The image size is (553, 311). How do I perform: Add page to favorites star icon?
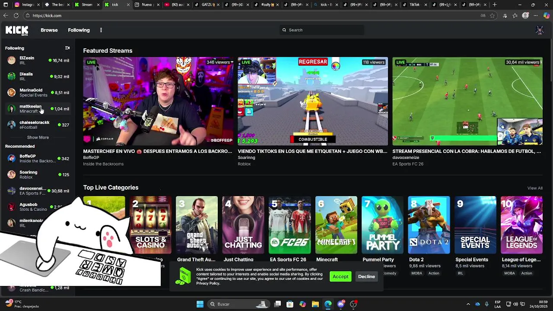point(493,16)
